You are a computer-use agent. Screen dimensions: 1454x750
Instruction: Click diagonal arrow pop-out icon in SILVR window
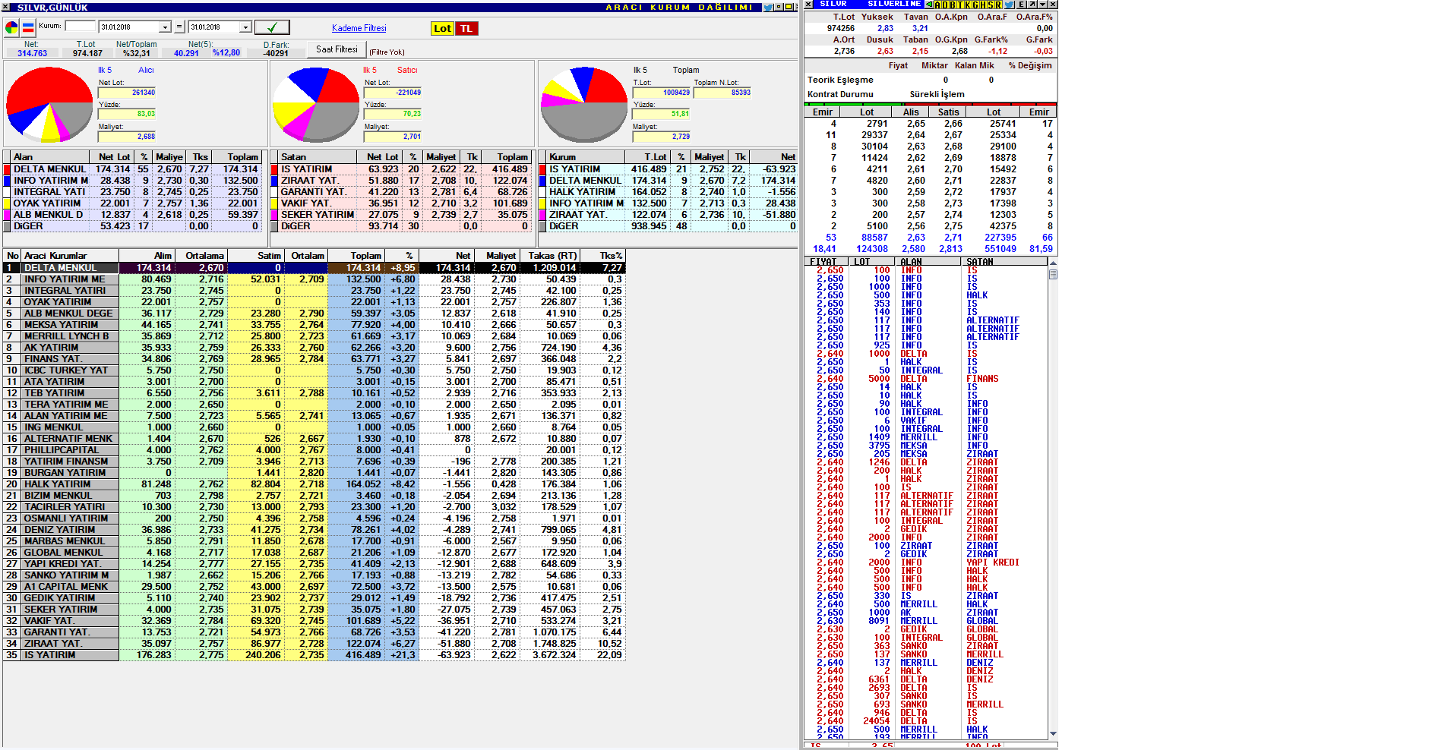[x=1032, y=4]
